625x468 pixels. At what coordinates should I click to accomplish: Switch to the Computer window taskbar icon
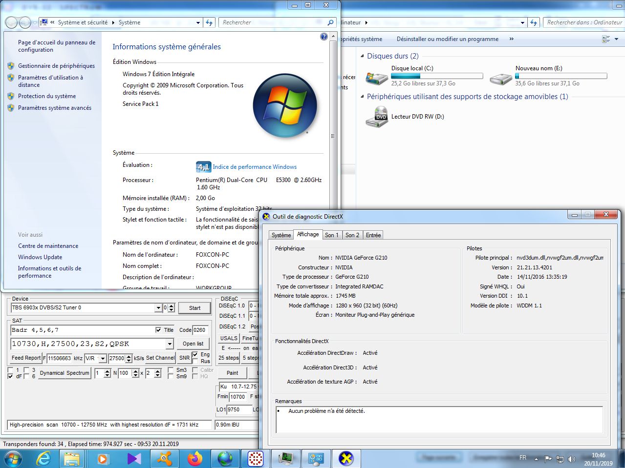click(286, 459)
